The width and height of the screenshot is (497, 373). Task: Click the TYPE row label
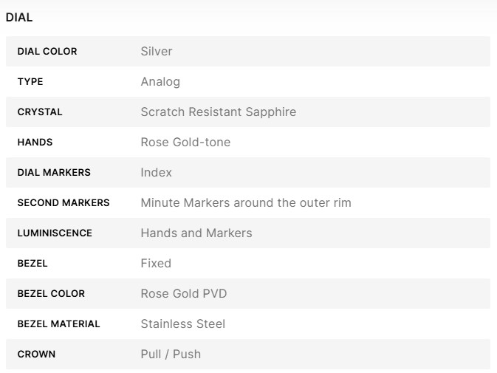(30, 82)
